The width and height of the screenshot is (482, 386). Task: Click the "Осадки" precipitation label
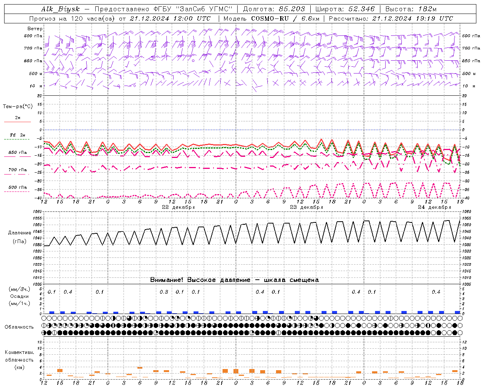20,296
